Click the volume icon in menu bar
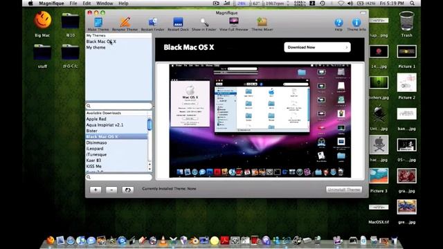The image size is (443, 249). [x=350, y=3]
